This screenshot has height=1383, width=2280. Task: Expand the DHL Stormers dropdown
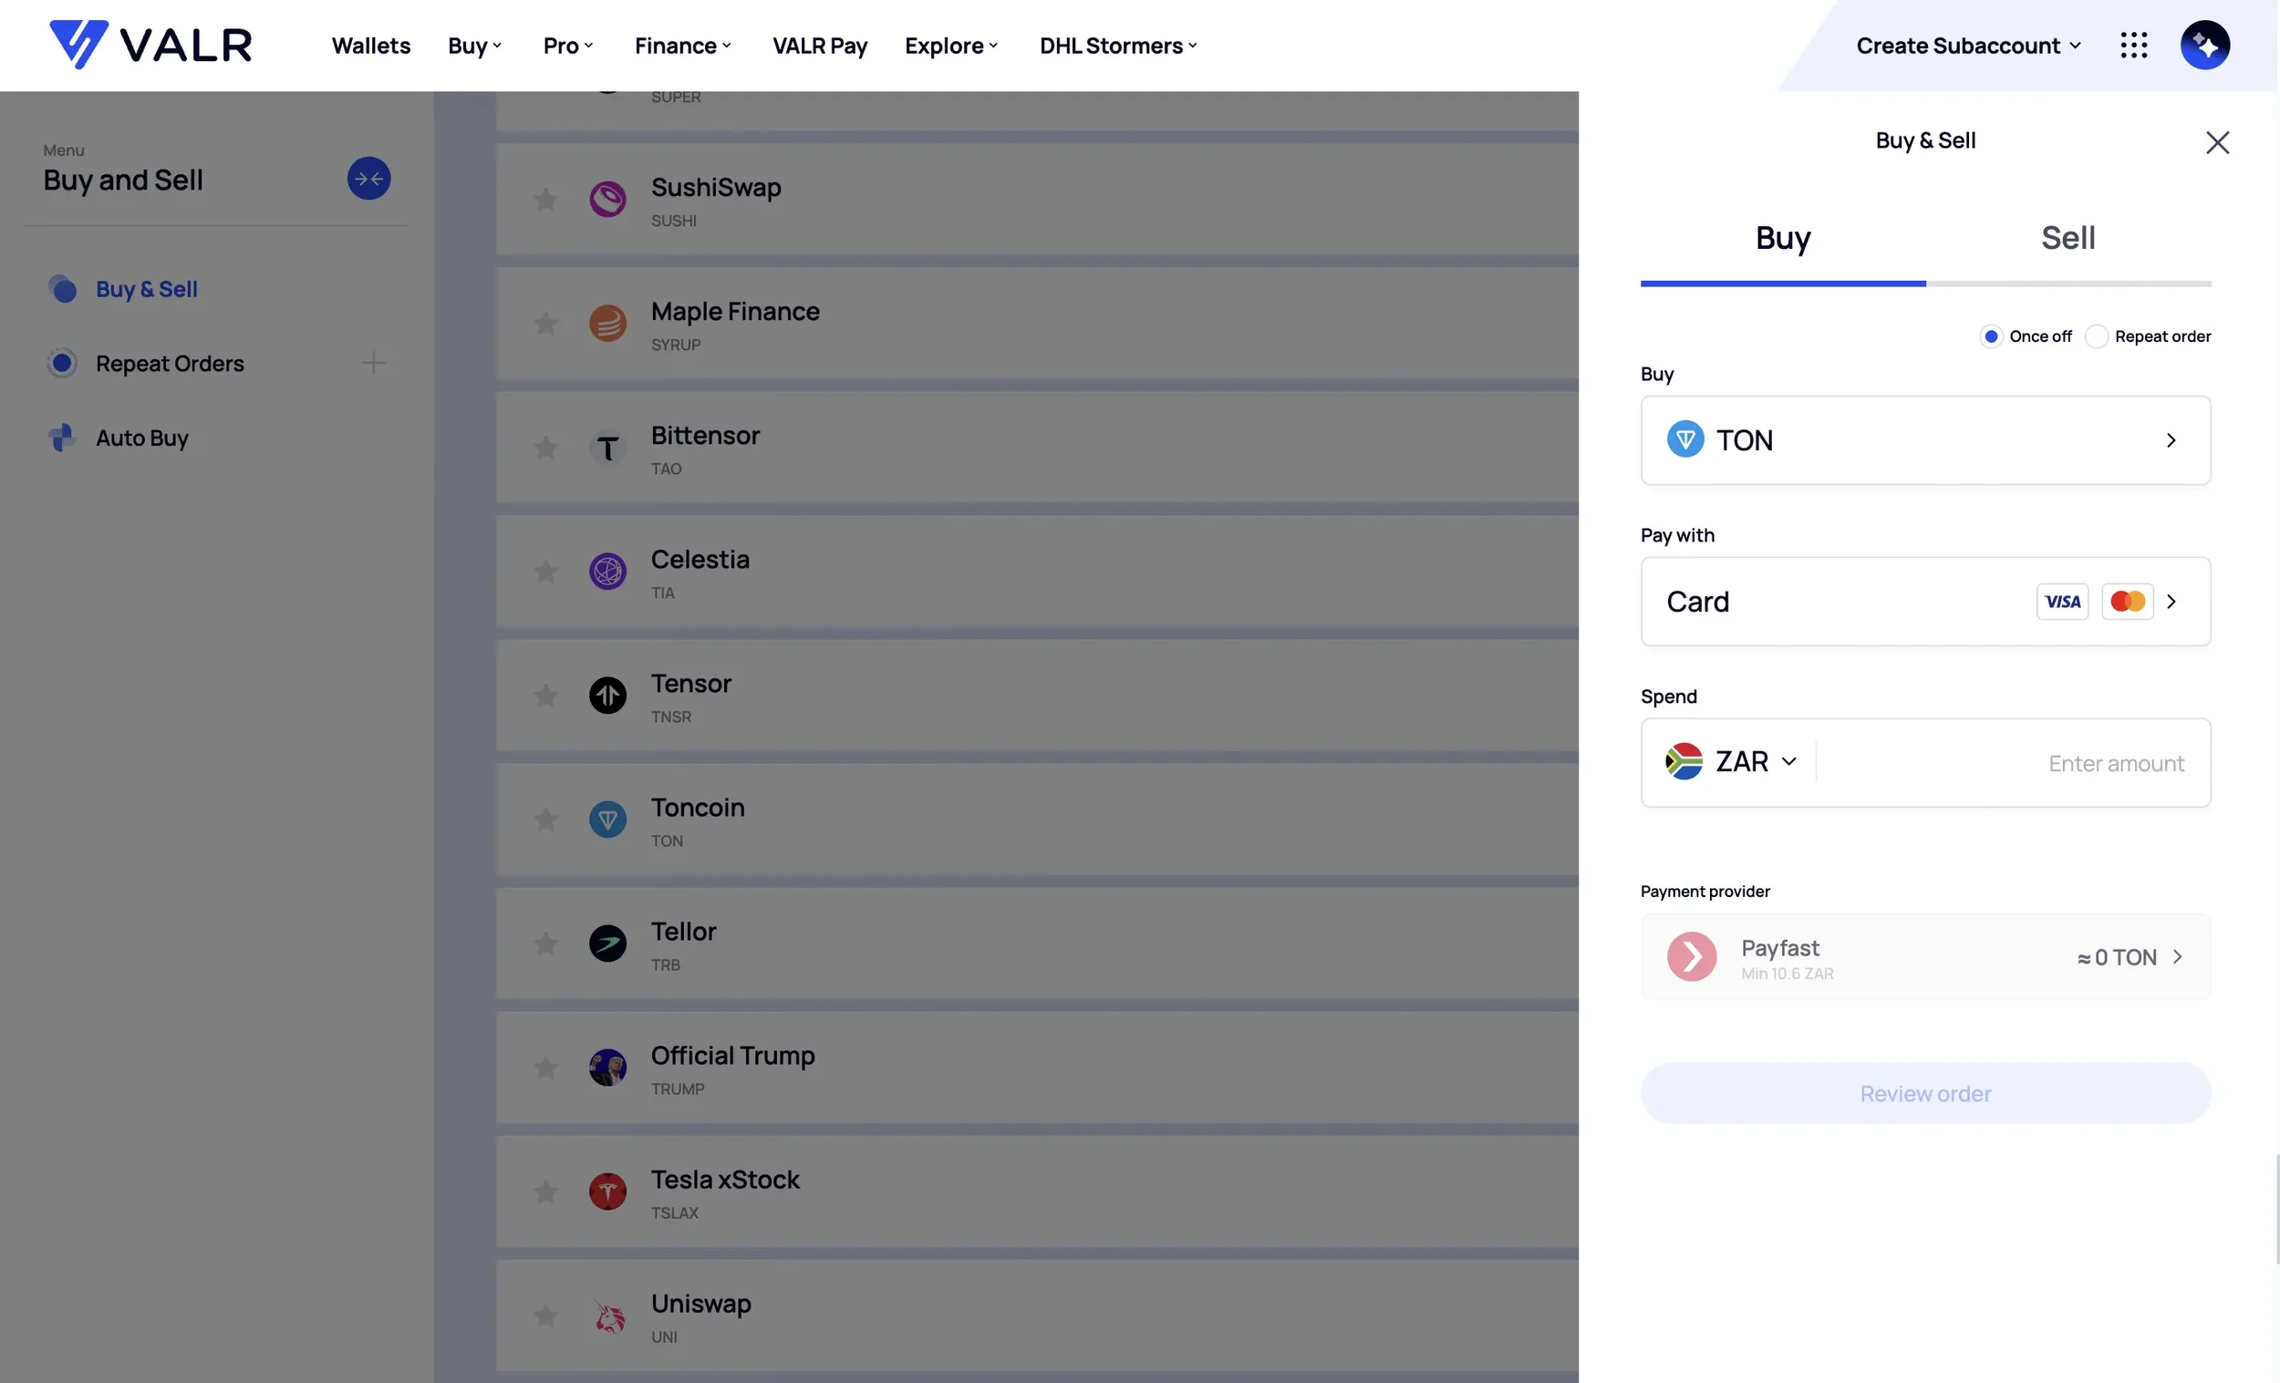pos(1118,46)
